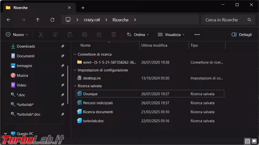
Task: Go up one folder level
Action: (38, 20)
